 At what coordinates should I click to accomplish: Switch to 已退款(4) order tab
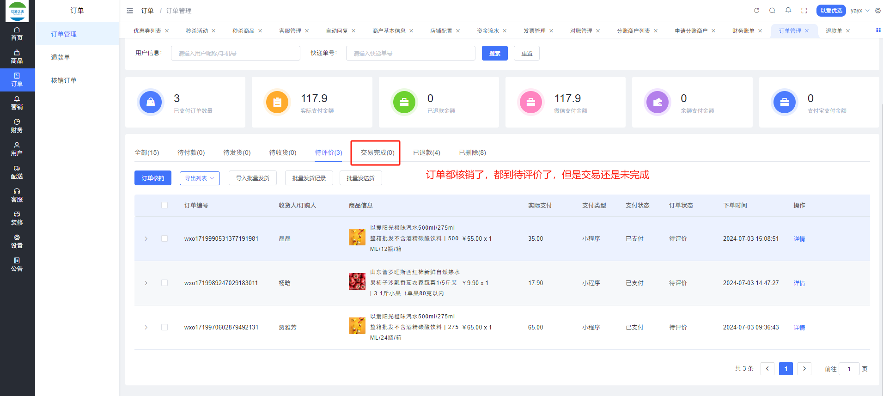pyautogui.click(x=426, y=152)
